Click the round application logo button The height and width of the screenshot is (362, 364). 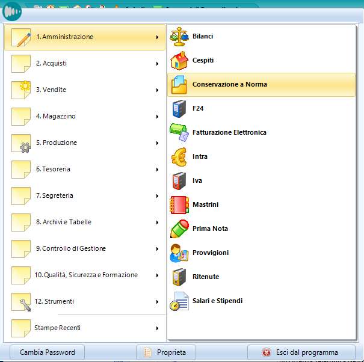13,11
